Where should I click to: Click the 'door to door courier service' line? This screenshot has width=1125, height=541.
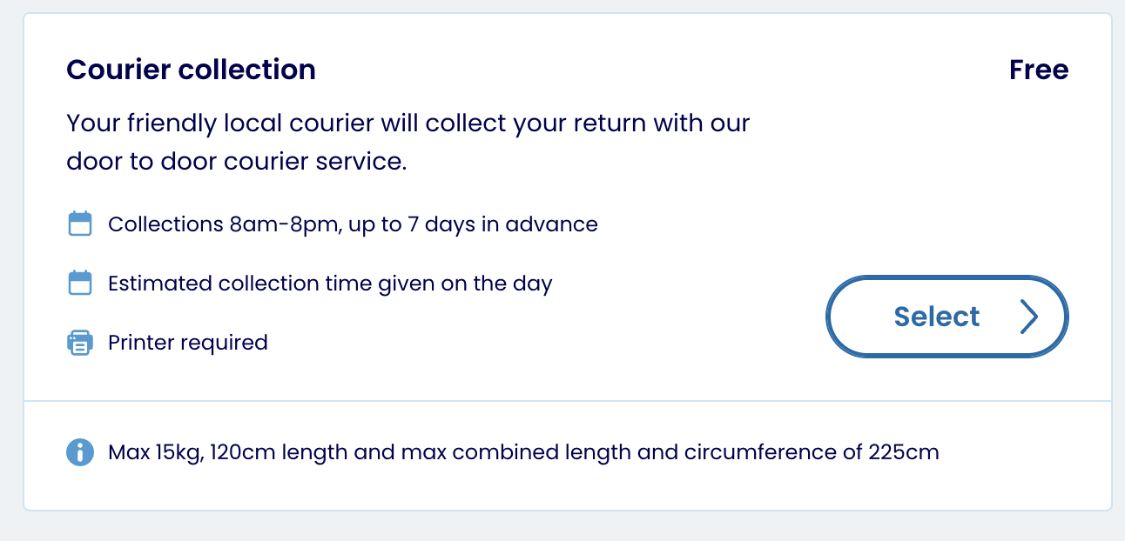[237, 163]
